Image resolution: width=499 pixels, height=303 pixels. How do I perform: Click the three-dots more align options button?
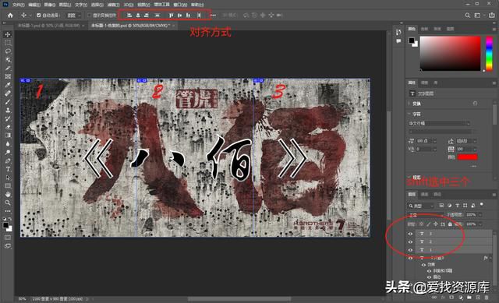point(213,16)
